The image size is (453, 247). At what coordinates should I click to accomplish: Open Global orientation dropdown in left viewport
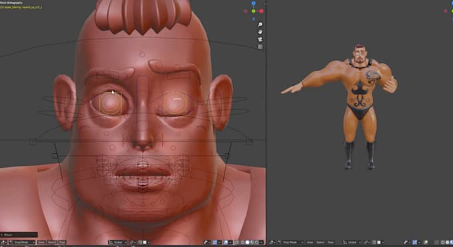pos(118,242)
